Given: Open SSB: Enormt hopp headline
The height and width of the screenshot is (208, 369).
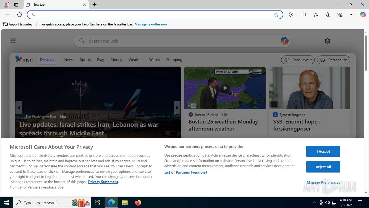Looking at the screenshot, I should (297, 125).
